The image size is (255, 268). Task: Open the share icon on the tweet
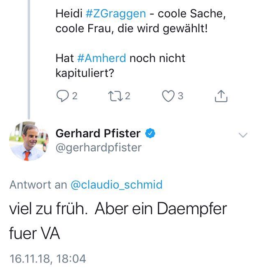221,96
